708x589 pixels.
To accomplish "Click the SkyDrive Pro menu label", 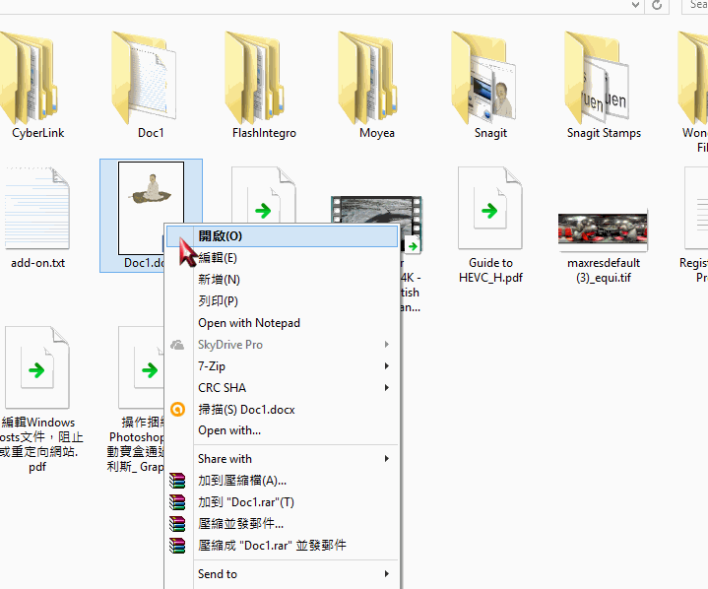I will pos(230,345).
